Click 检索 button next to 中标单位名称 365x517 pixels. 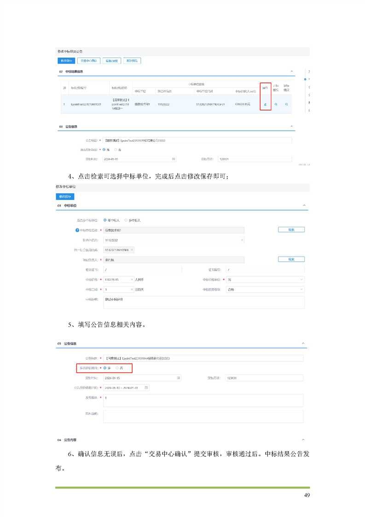click(291, 229)
